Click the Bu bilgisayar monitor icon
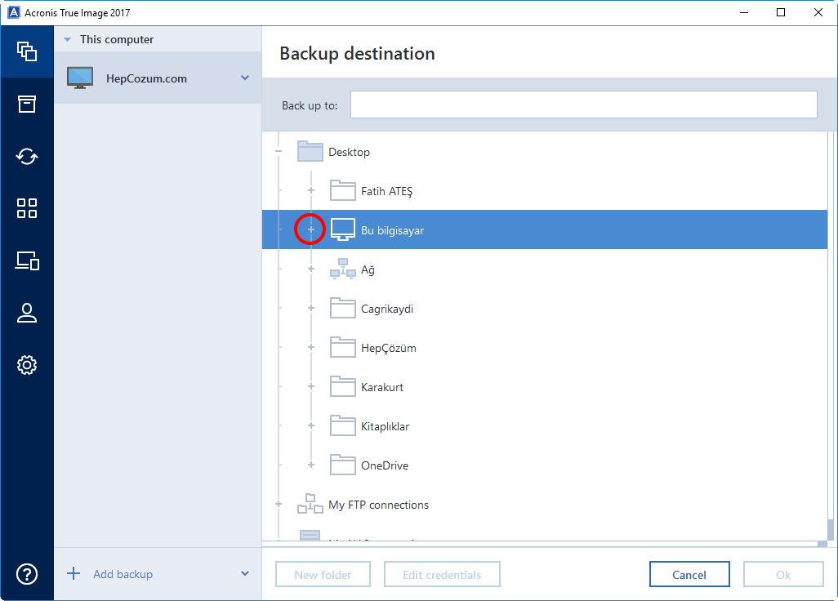The width and height of the screenshot is (838, 601). [342, 229]
